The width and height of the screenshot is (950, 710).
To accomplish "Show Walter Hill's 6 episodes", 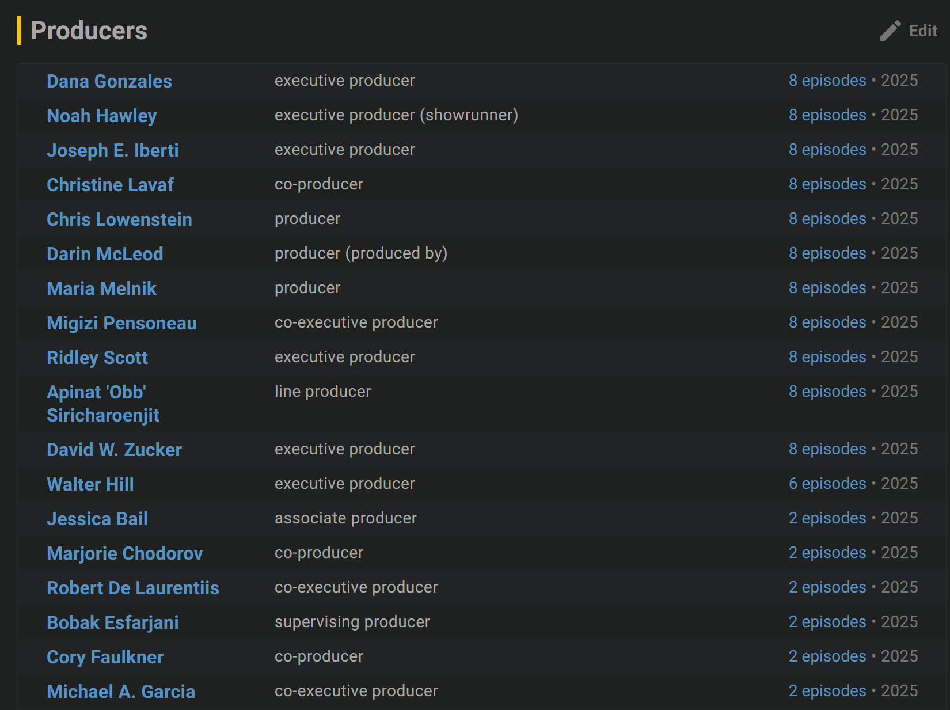I will 827,484.
